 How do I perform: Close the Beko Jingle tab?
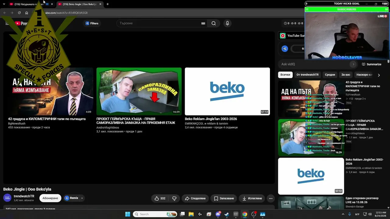pyautogui.click(x=100, y=4)
